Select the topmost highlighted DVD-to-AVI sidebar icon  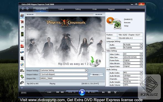pyautogui.click(x=22, y=16)
